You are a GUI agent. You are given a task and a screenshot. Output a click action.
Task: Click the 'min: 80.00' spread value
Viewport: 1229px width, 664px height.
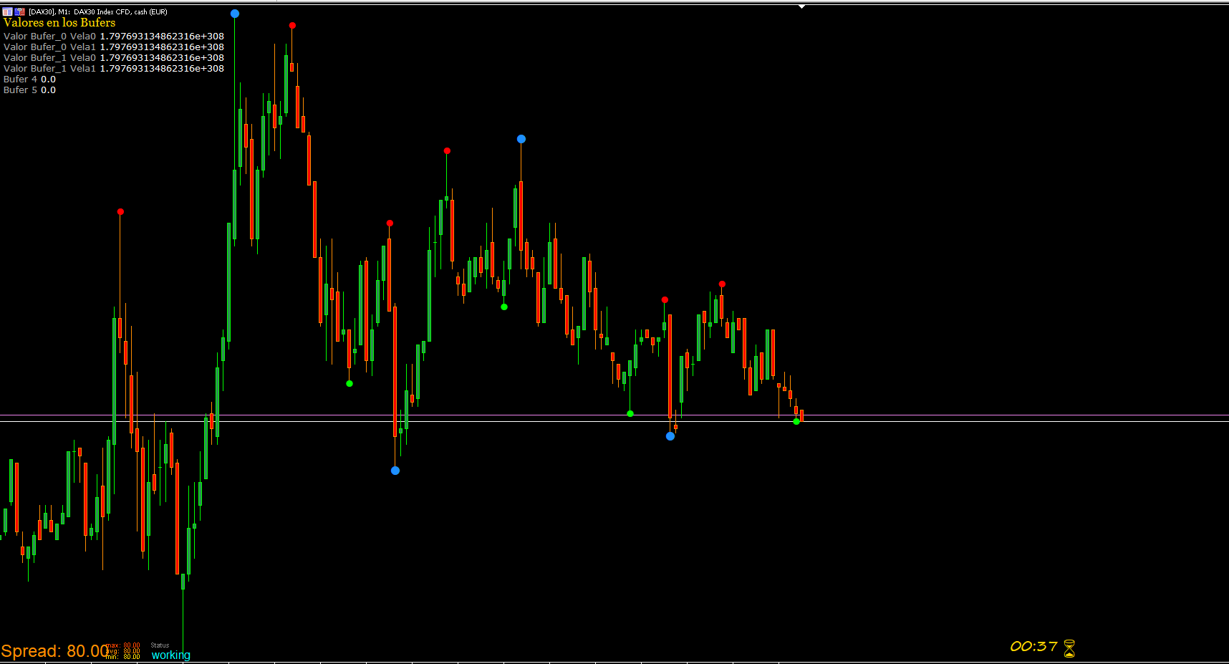click(123, 657)
